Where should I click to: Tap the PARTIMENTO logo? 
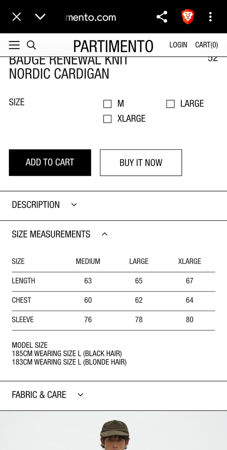[x=113, y=46]
